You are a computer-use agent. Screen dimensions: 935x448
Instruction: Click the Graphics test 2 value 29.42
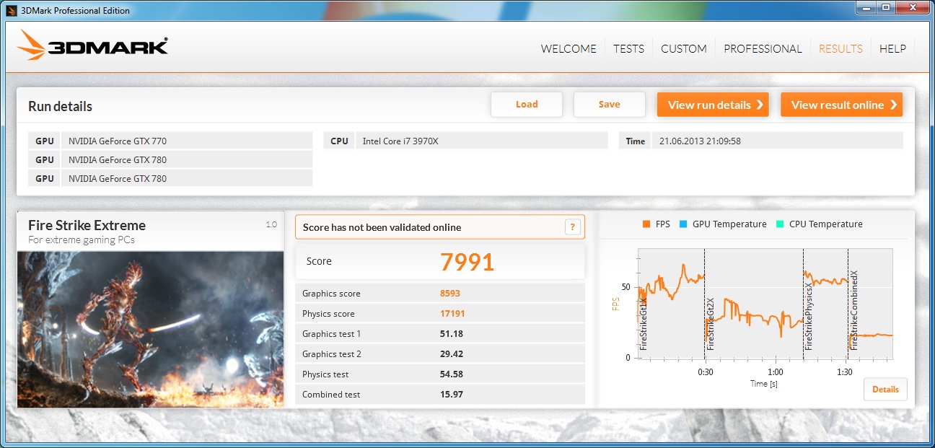tap(452, 354)
